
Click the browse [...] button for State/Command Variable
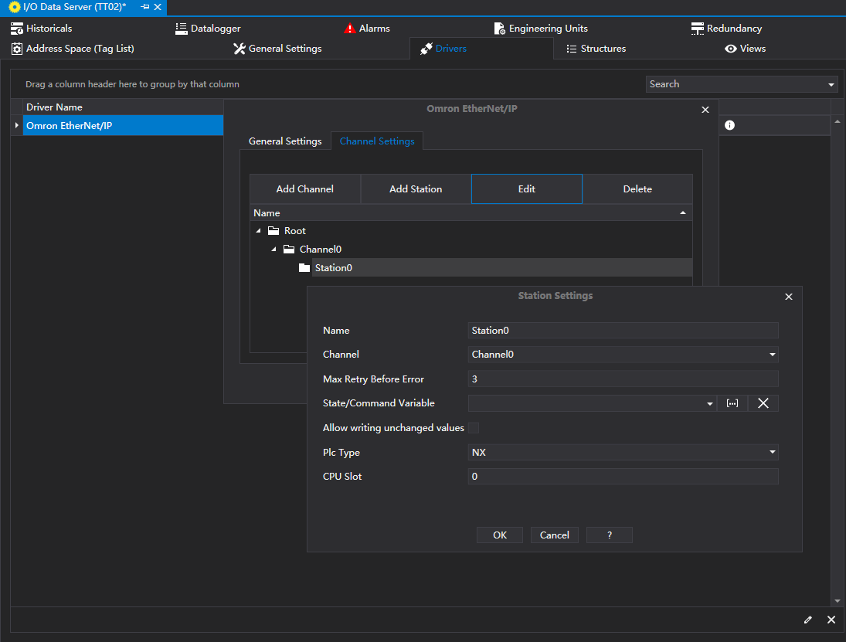(x=732, y=403)
